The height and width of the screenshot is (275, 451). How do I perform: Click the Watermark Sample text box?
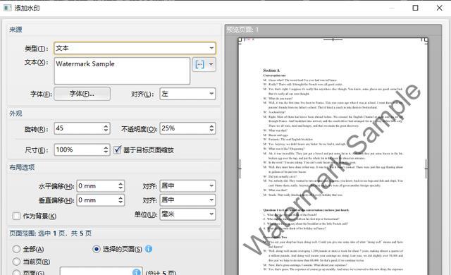click(122, 71)
